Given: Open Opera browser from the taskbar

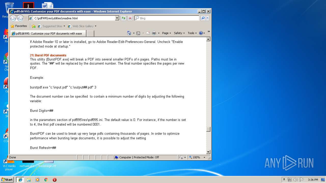Looking at the screenshot, I should click(x=55, y=180).
